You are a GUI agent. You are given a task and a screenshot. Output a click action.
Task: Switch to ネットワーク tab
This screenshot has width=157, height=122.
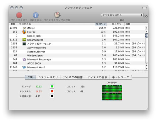[x=121, y=77]
